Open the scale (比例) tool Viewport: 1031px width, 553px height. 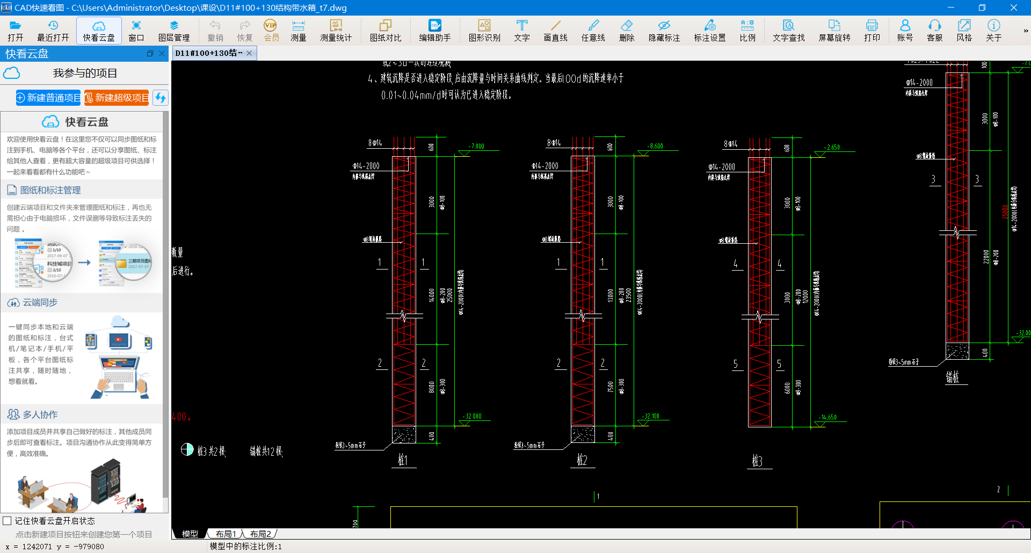pos(747,31)
